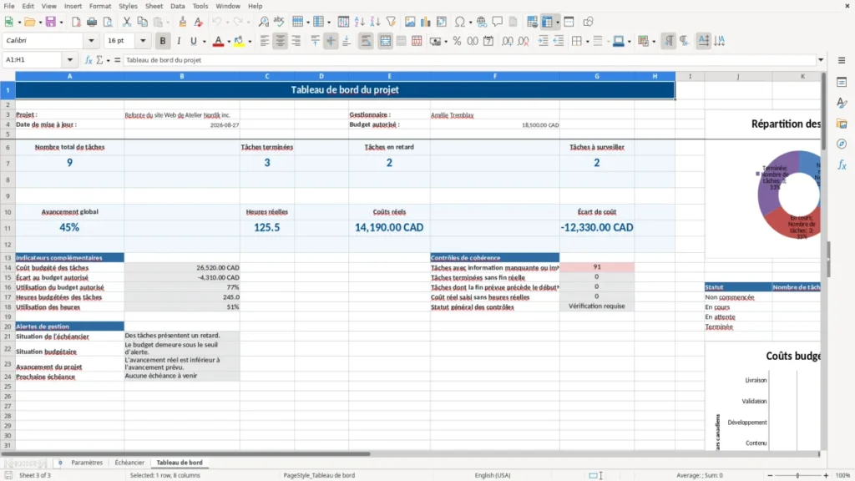This screenshot has height=481, width=855.
Task: Switch to the Paramètres sheet tab
Action: pos(87,463)
